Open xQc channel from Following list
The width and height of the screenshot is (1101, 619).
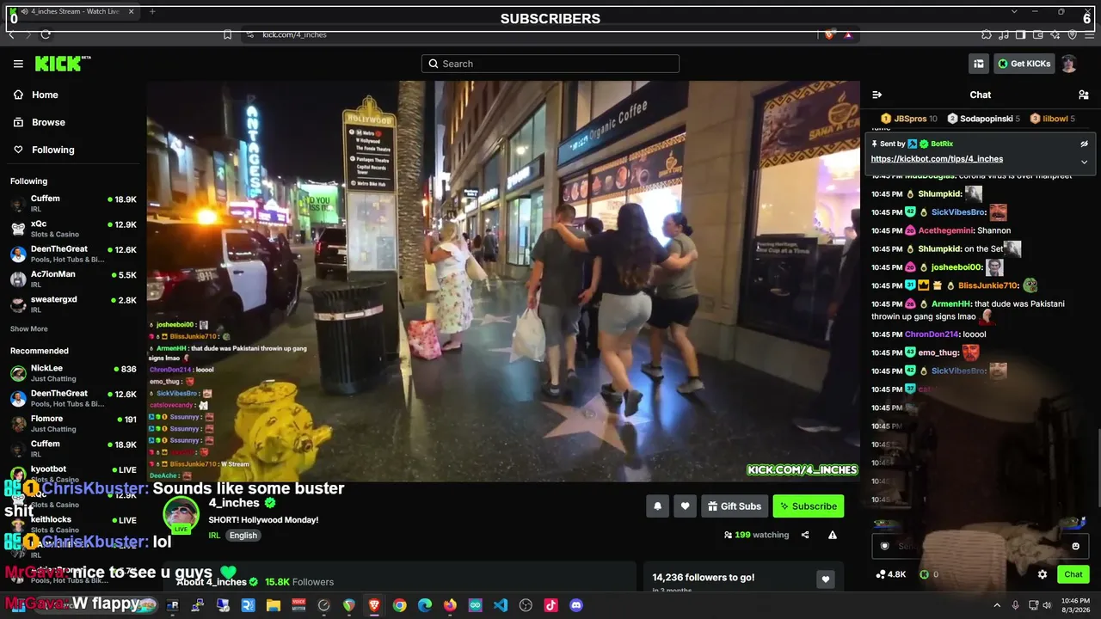[x=73, y=228]
